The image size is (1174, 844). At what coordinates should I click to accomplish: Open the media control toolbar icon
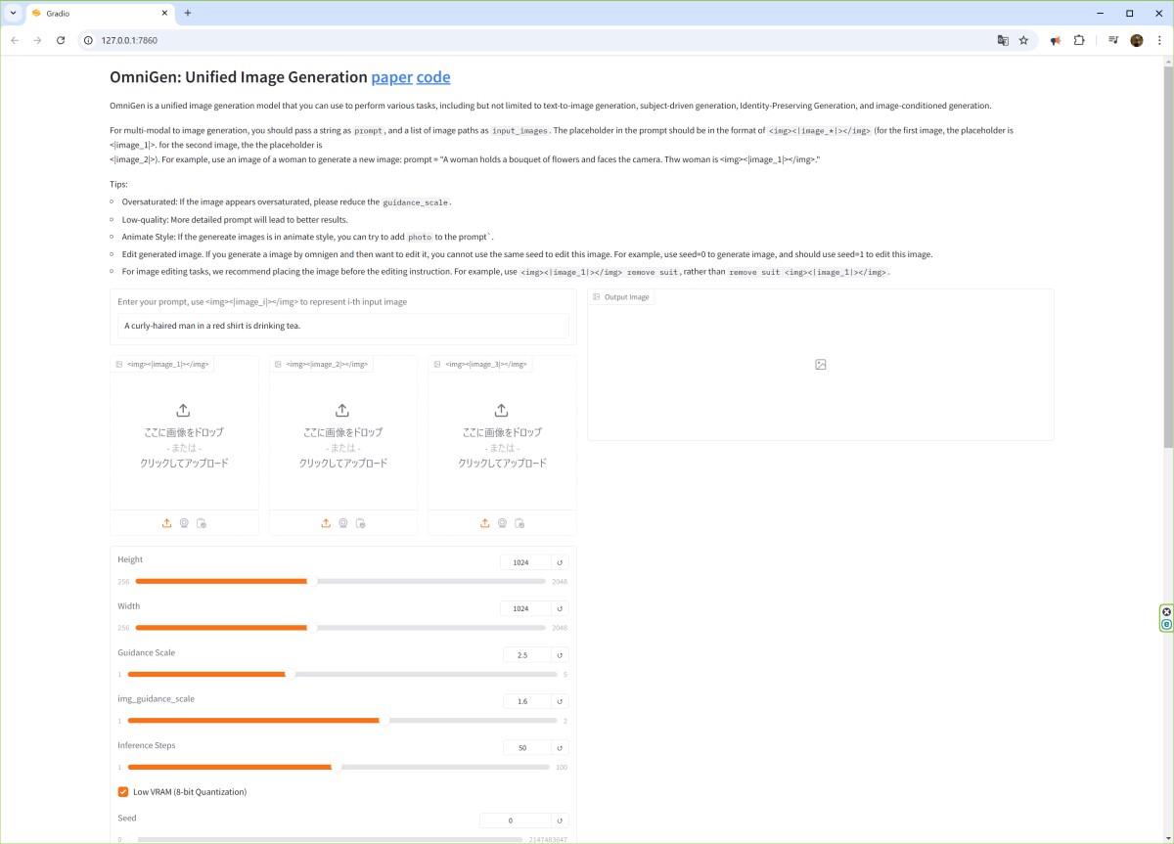[1113, 40]
